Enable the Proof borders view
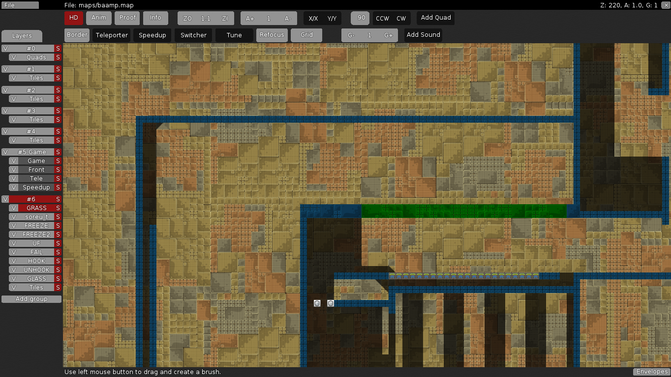Image resolution: width=671 pixels, height=377 pixels. click(x=127, y=18)
